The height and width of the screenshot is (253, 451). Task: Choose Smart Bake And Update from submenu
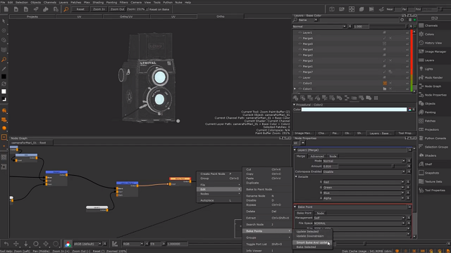coord(312,242)
